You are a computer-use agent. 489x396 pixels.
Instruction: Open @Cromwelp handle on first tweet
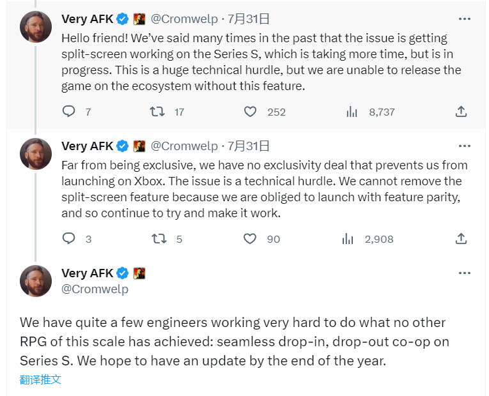(x=184, y=19)
